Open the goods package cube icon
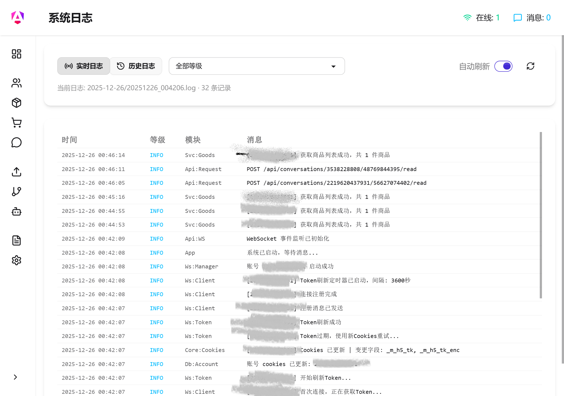Image resolution: width=564 pixels, height=396 pixels. [x=17, y=103]
